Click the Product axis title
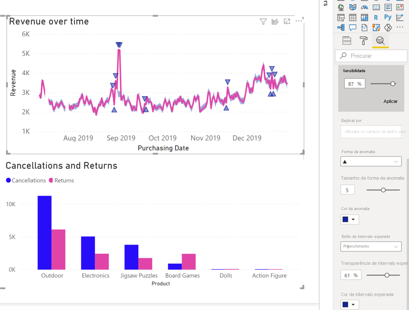Image resolution: width=409 pixels, height=310 pixels. tap(161, 283)
